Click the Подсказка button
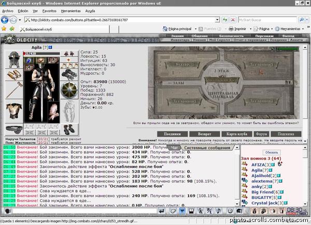This screenshot has height=225, width=311. pyautogui.click(x=286, y=134)
